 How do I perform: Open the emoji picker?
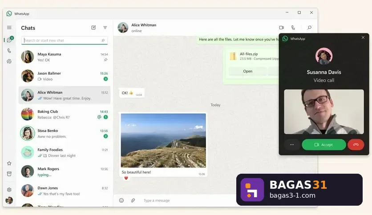121,200
